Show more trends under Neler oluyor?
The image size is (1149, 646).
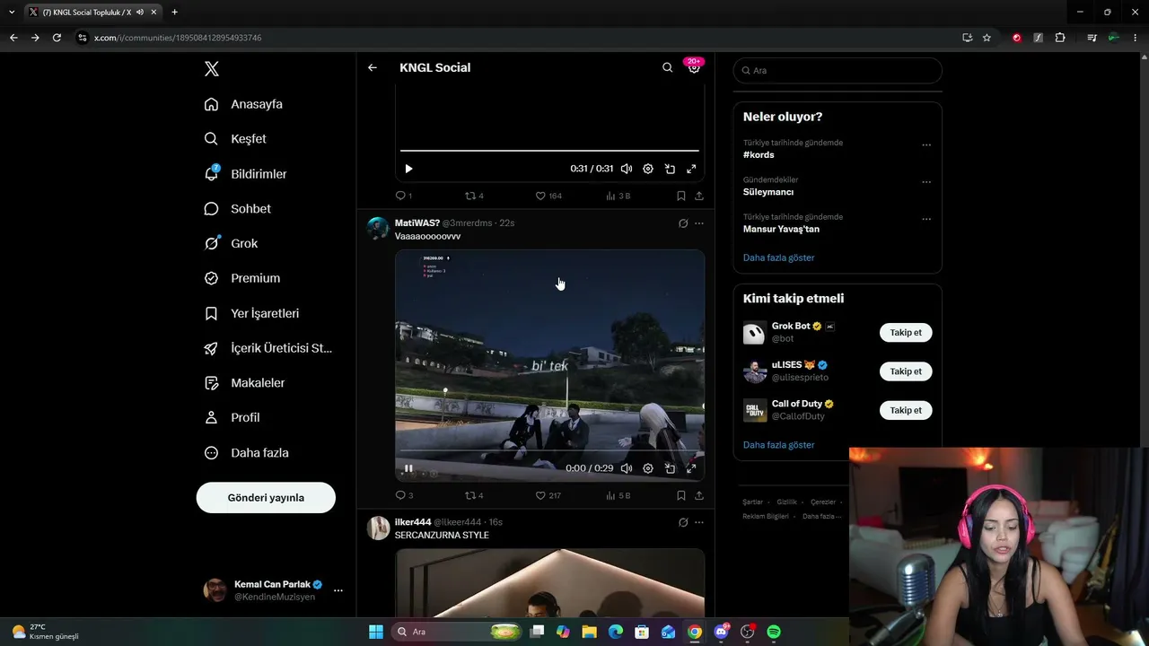click(x=778, y=258)
